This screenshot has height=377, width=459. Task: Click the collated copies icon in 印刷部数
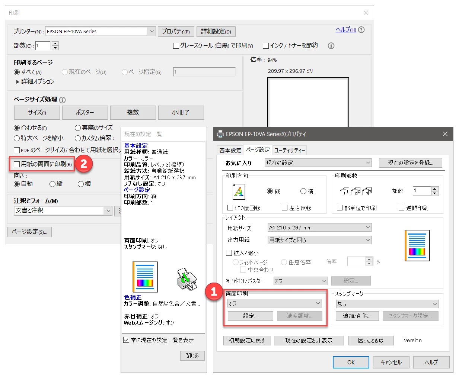(x=356, y=191)
